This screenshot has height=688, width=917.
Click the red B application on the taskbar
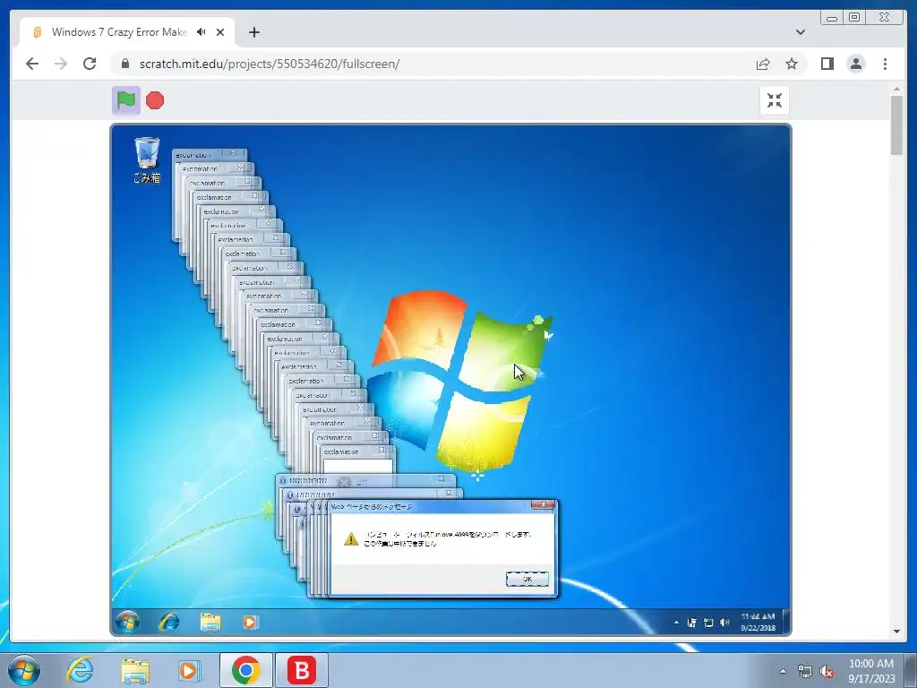coord(302,670)
